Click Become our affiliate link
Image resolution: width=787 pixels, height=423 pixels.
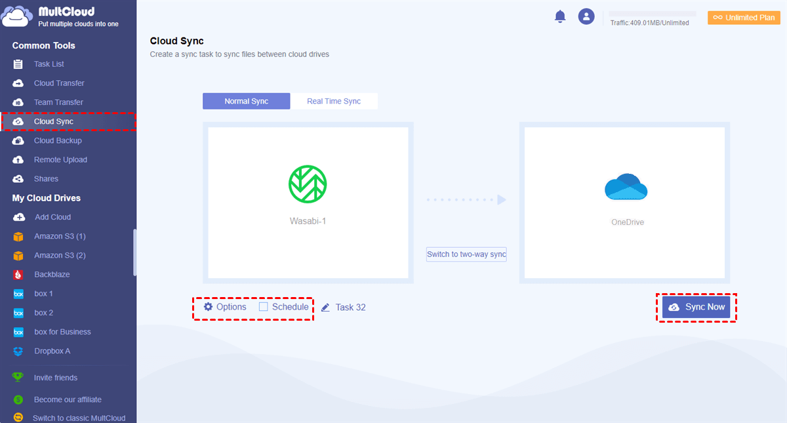[x=68, y=399]
